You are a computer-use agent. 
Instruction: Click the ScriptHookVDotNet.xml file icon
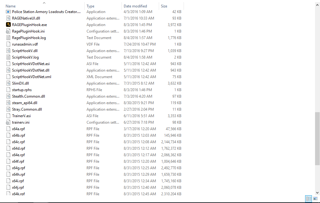tap(8, 77)
